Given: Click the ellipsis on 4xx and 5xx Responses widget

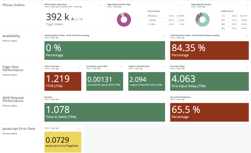Looking at the screenshot, I should coord(247,98).
